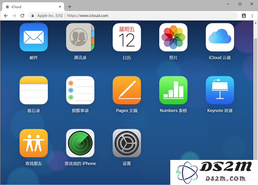The height and width of the screenshot is (185, 258).
Task: Open the Mail (邮件) app icon
Action: (34, 37)
